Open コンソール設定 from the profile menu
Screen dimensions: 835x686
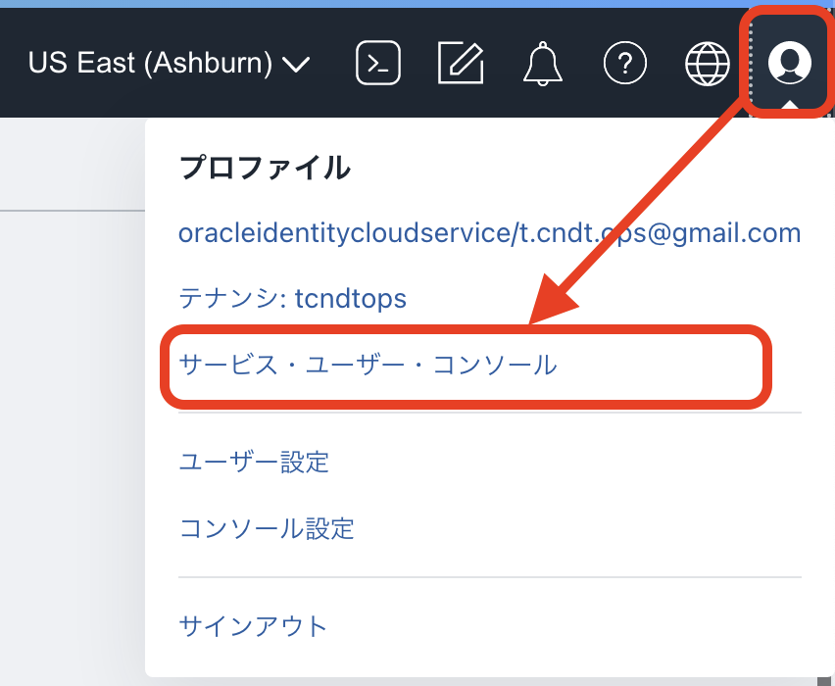pyautogui.click(x=267, y=529)
